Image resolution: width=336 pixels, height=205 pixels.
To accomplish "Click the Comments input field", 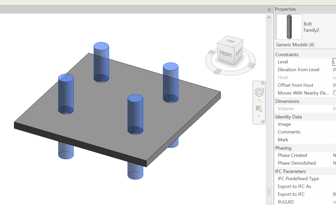I will pyautogui.click(x=334, y=132).
